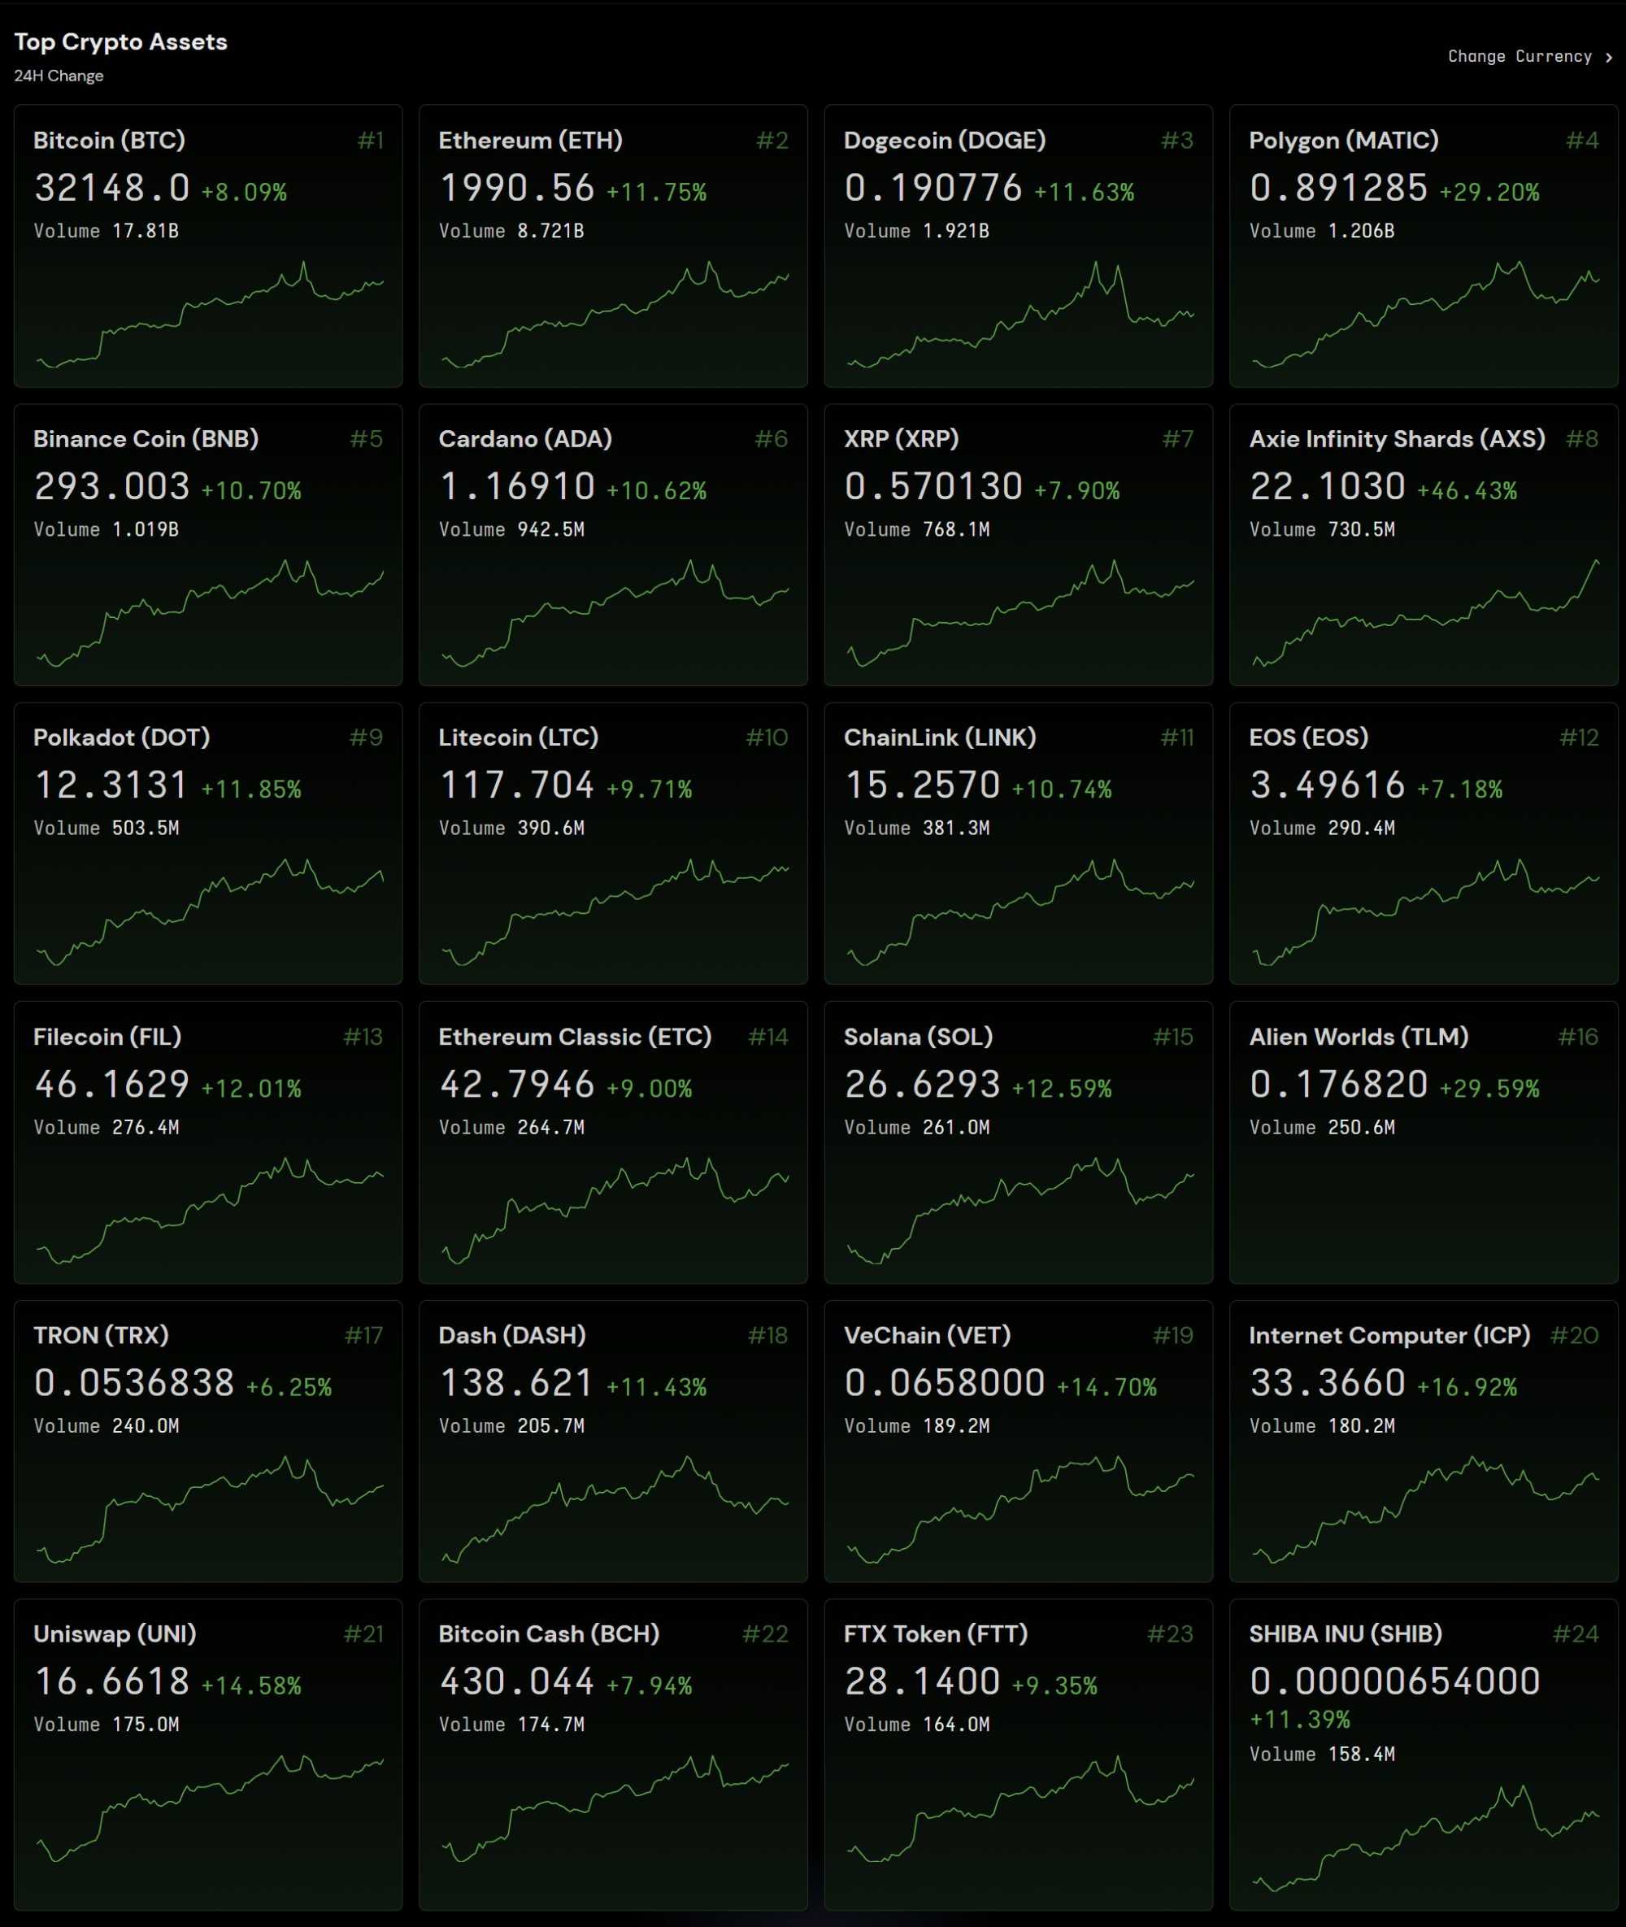Select the Polygon (MATIC) price chart
The image size is (1626, 1927).
click(1425, 317)
